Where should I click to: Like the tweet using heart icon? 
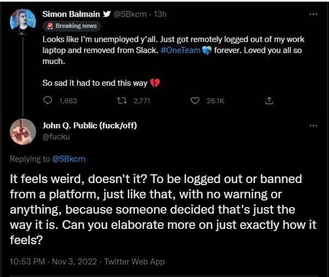click(195, 101)
